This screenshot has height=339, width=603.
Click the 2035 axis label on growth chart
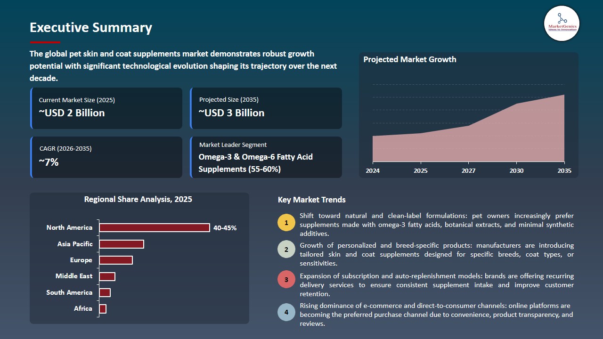coord(563,171)
